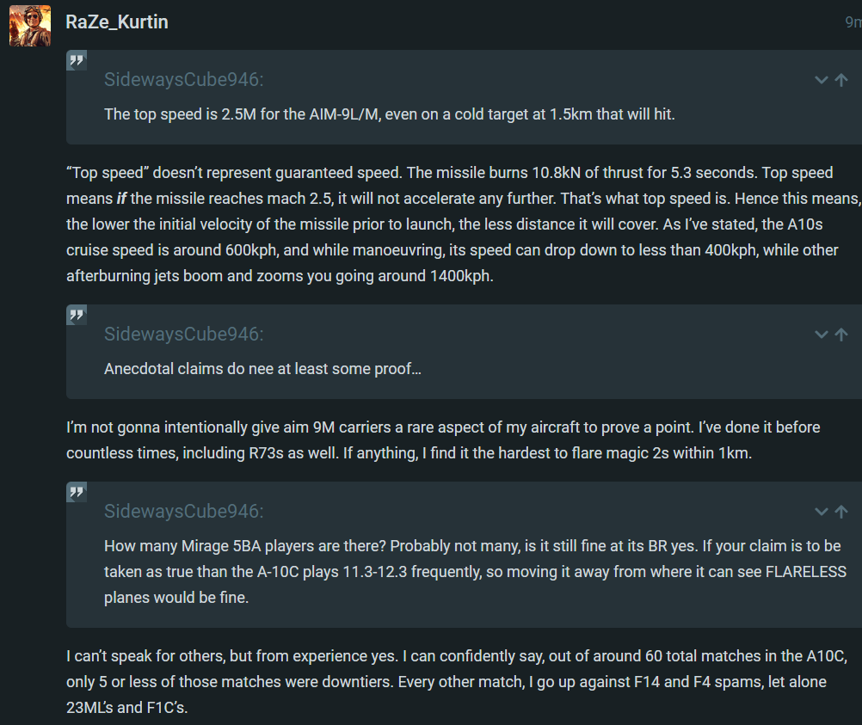Click SidewaysCube946 in the Mirage 5BA quote header
This screenshot has width=862, height=725.
pyautogui.click(x=183, y=511)
